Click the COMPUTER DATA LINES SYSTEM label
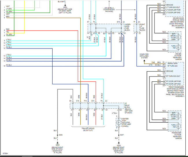Image resolution: width=188 pixels, height=157 pixels. [x=144, y=56]
